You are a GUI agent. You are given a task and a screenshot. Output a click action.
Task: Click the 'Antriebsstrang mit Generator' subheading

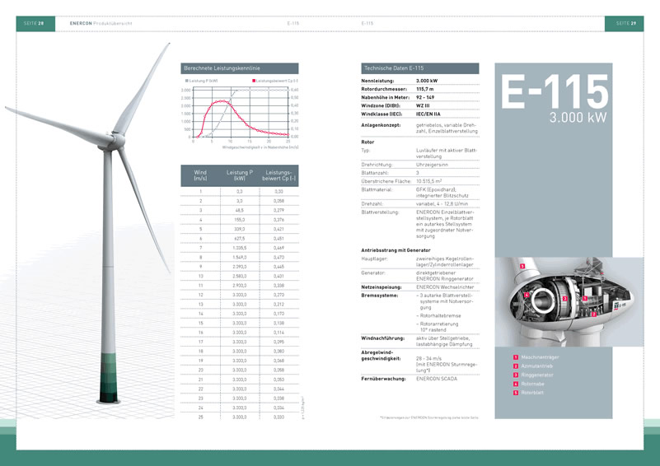pos(396,250)
